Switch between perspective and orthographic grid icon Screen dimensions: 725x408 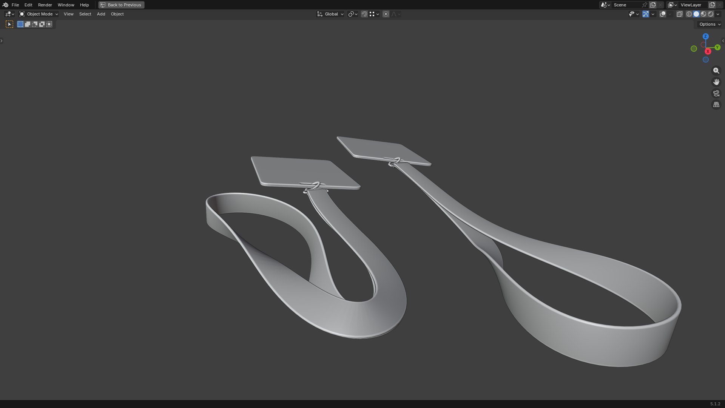pos(716,105)
